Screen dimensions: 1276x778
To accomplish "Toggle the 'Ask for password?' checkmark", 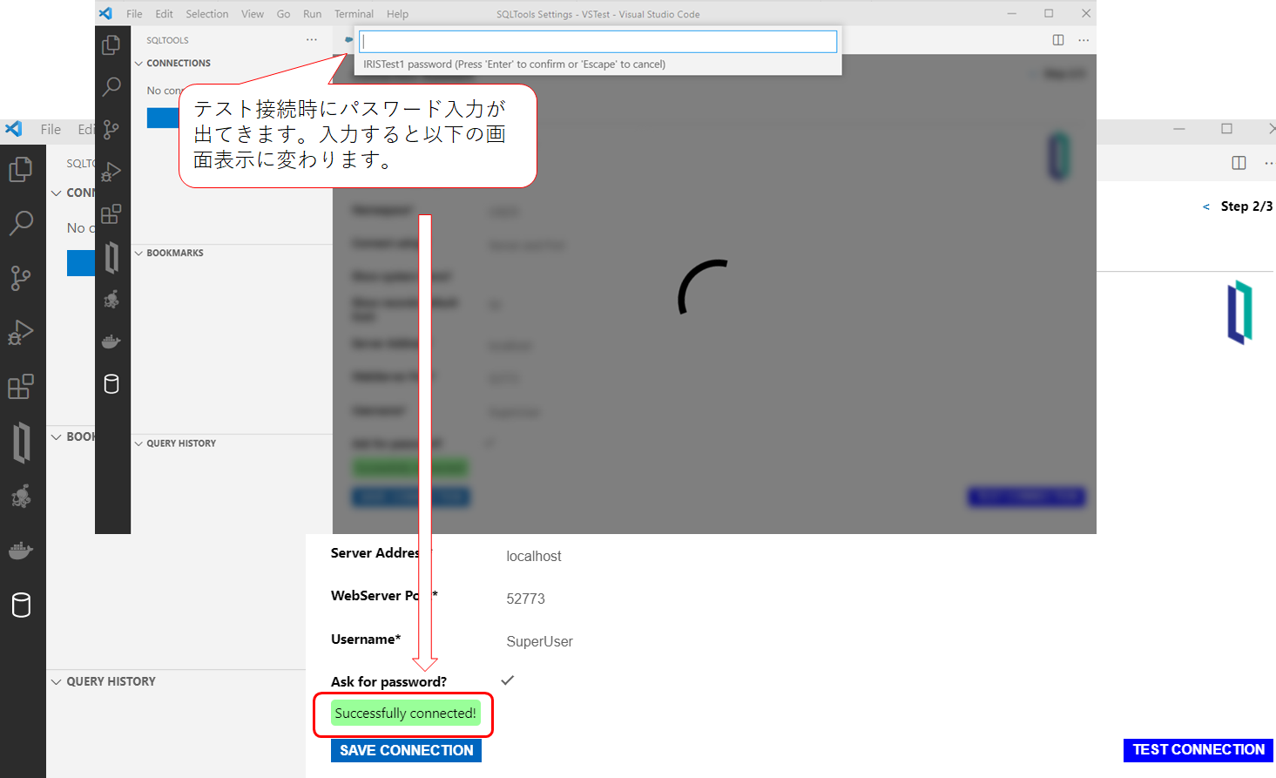I will tap(508, 680).
